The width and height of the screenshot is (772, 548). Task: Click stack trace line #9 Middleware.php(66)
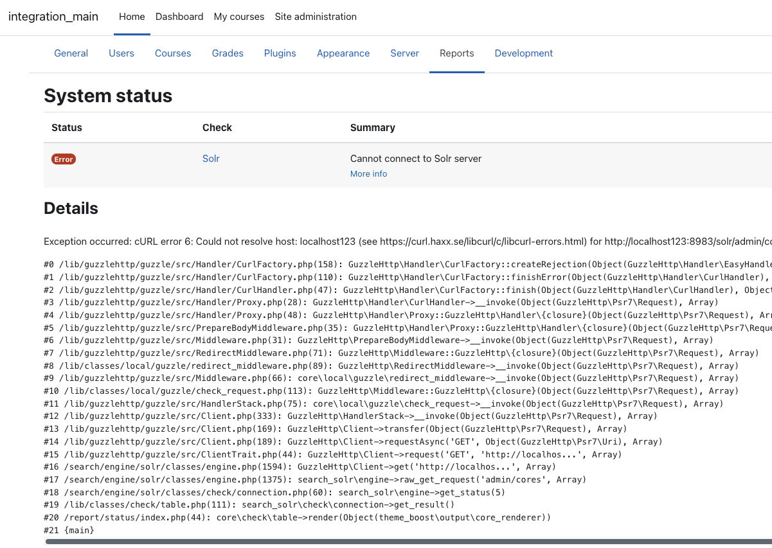pos(391,378)
